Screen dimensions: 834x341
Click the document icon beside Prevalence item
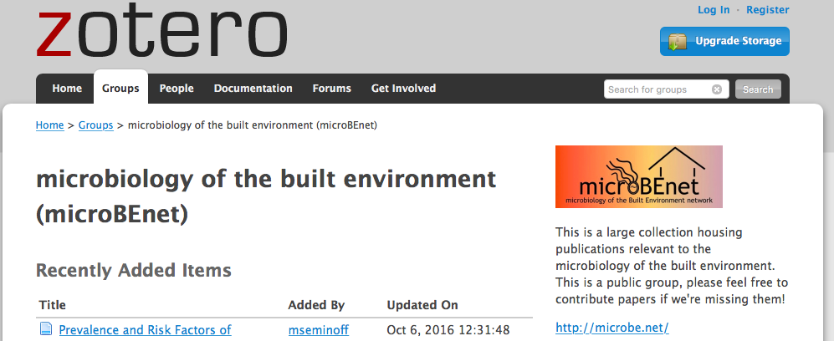(46, 329)
